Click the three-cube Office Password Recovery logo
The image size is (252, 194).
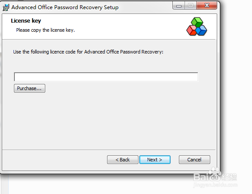pyautogui.click(x=197, y=27)
